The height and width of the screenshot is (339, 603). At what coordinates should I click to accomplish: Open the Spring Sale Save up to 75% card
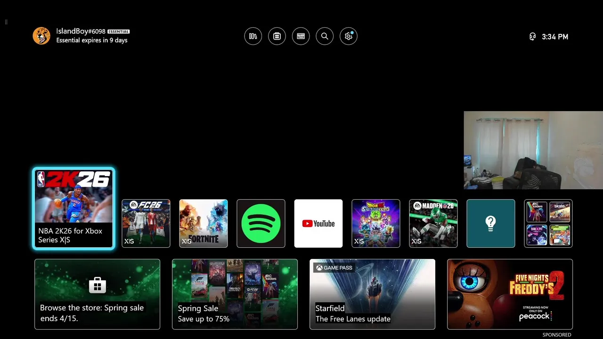[x=235, y=294]
